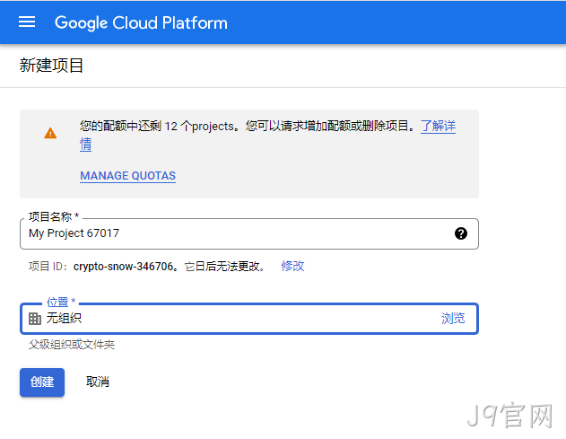Click the 创建 create button

pos(42,382)
